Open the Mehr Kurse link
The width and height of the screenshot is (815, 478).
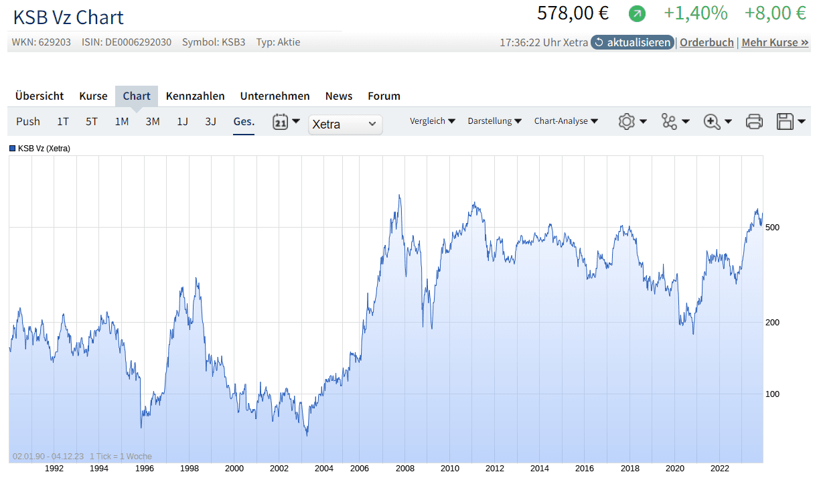(775, 42)
